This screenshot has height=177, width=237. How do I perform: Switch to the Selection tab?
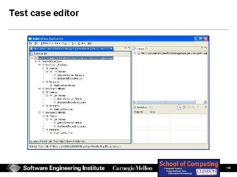35,142
